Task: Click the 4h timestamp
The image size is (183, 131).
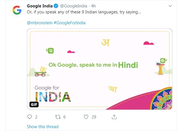Action: coord(94,6)
